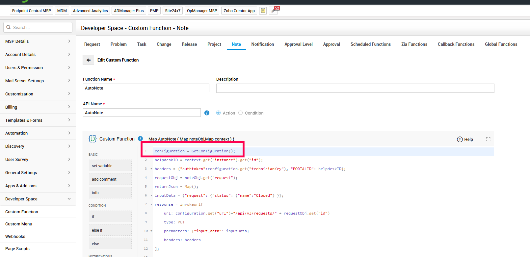Open the Endpoint Central MSP shortcut
Viewport: 530px width, 257px height.
[x=32, y=11]
